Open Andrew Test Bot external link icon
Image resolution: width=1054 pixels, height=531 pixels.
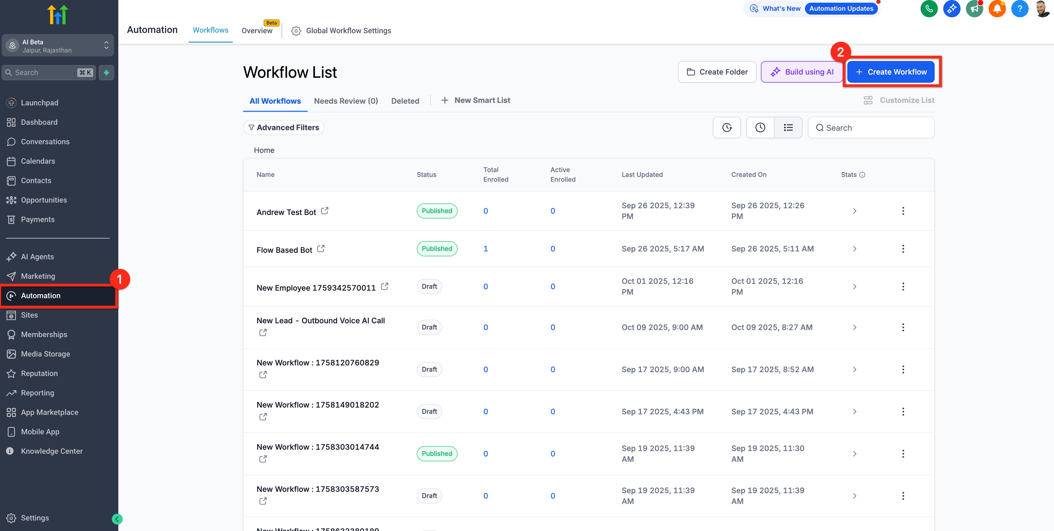point(324,211)
